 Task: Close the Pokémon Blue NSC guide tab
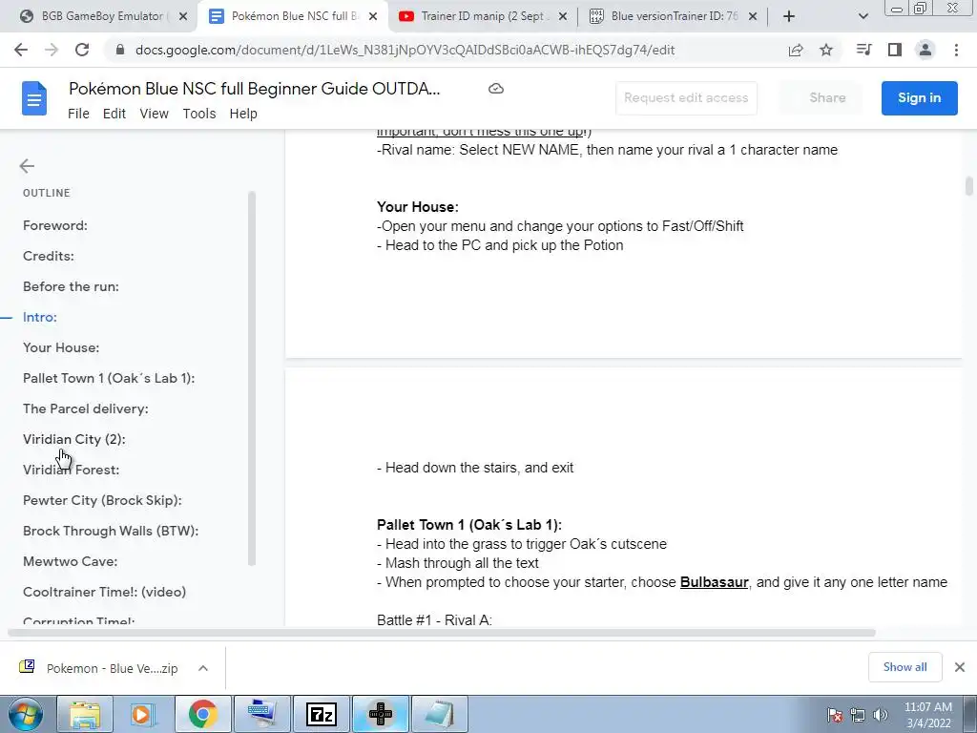(x=373, y=16)
